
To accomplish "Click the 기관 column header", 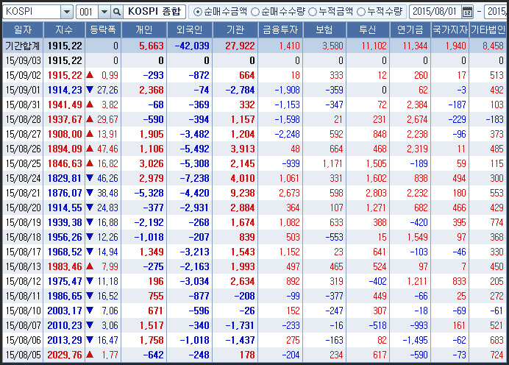I will 235,30.
